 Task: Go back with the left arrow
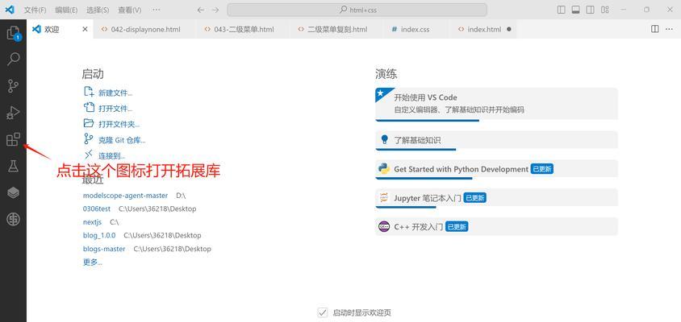(200, 10)
